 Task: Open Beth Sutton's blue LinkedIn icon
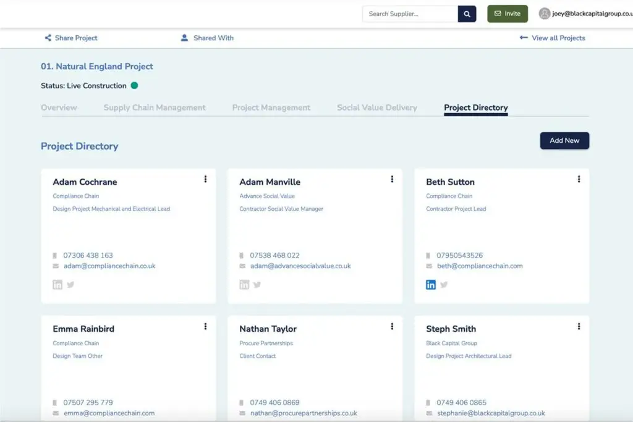point(430,284)
